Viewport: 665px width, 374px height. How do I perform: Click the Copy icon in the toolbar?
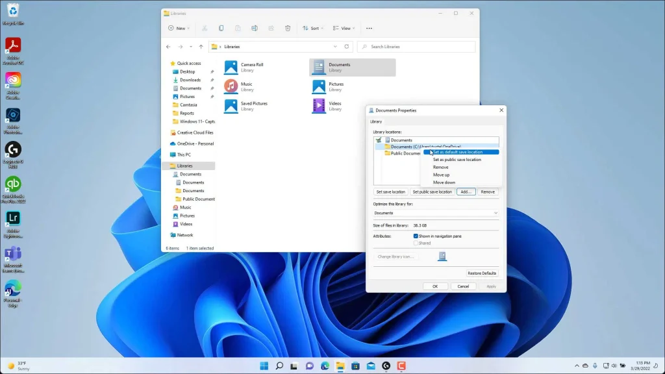221,28
